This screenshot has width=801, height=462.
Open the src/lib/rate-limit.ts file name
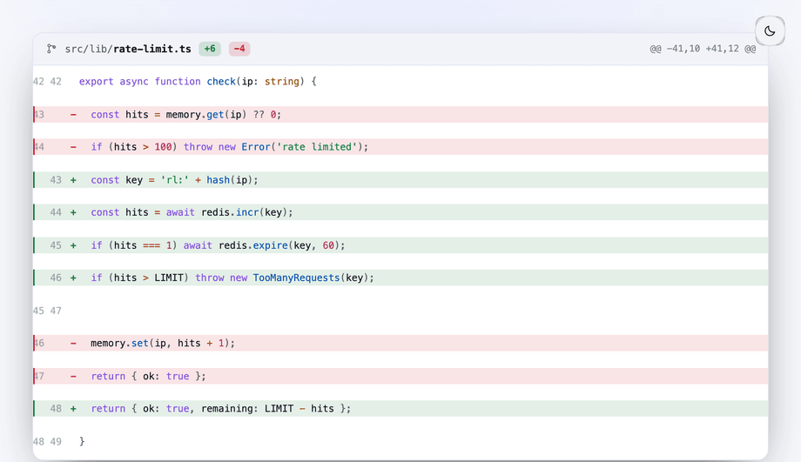(128, 49)
